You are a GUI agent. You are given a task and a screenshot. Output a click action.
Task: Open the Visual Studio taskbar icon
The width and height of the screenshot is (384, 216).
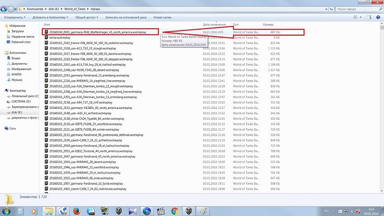pyautogui.click(x=132, y=211)
